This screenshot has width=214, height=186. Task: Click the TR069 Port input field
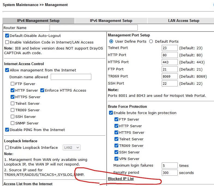169,76
